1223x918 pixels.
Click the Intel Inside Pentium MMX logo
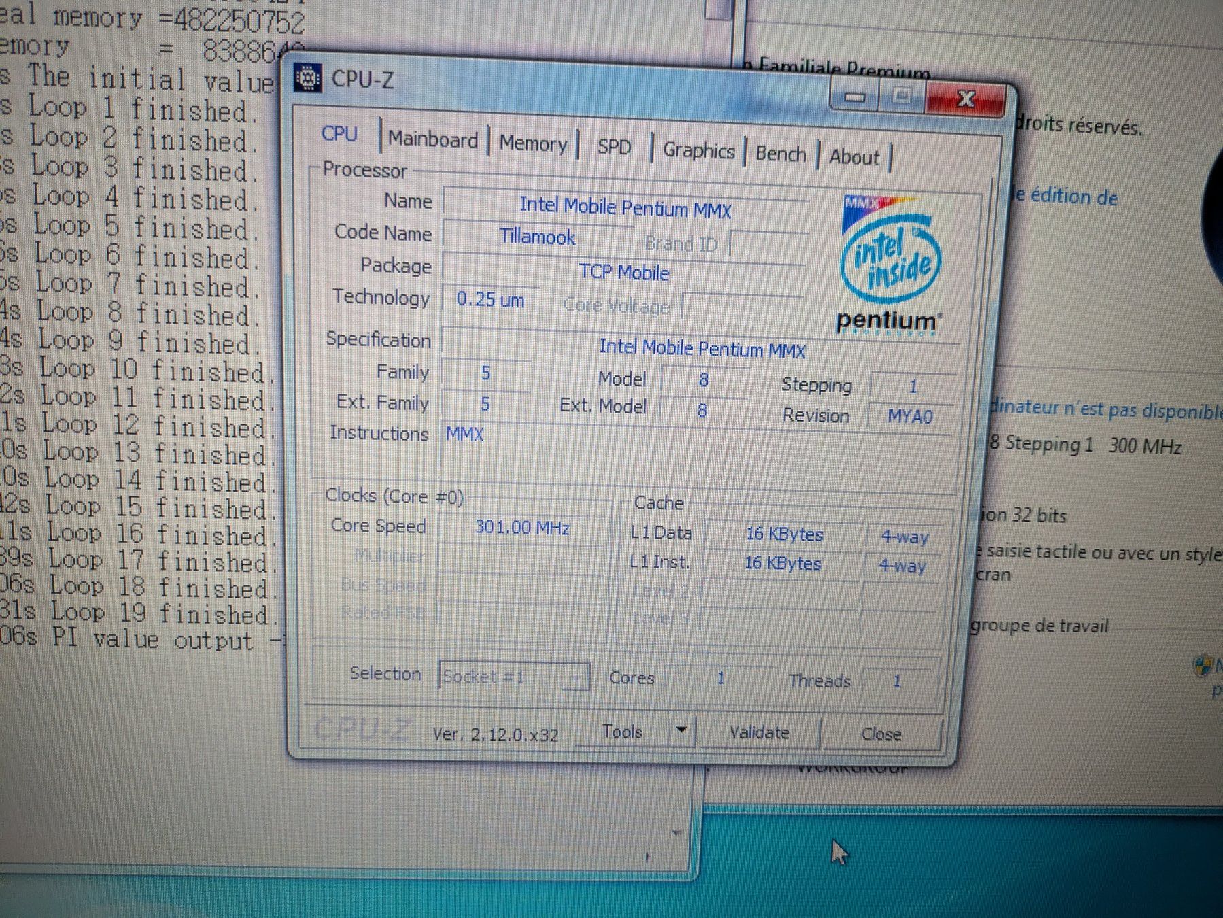(x=891, y=266)
